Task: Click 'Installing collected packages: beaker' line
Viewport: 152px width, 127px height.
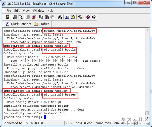Action: (x=36, y=106)
